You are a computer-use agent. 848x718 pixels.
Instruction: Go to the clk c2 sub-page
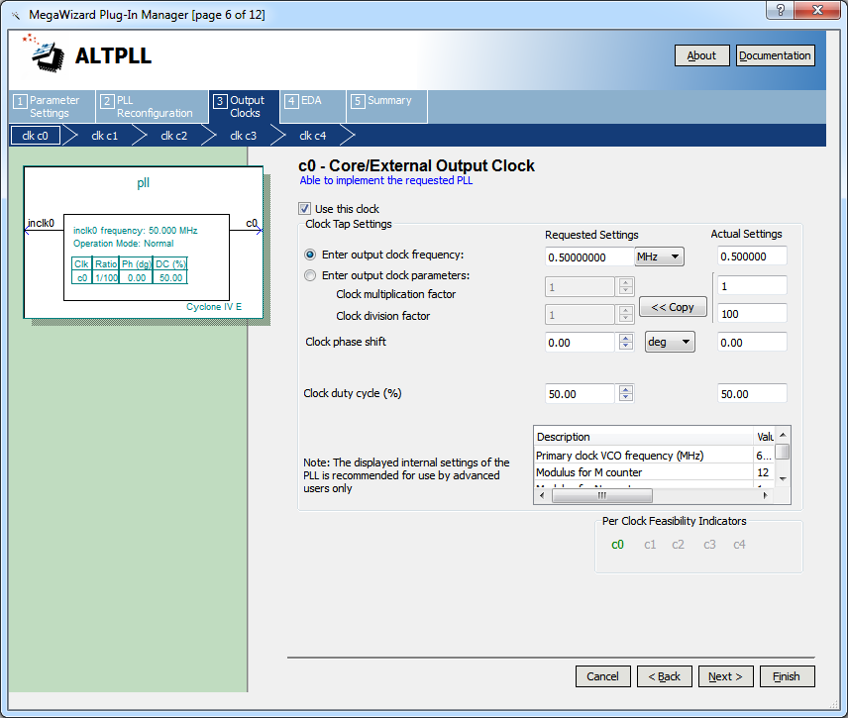pyautogui.click(x=174, y=136)
